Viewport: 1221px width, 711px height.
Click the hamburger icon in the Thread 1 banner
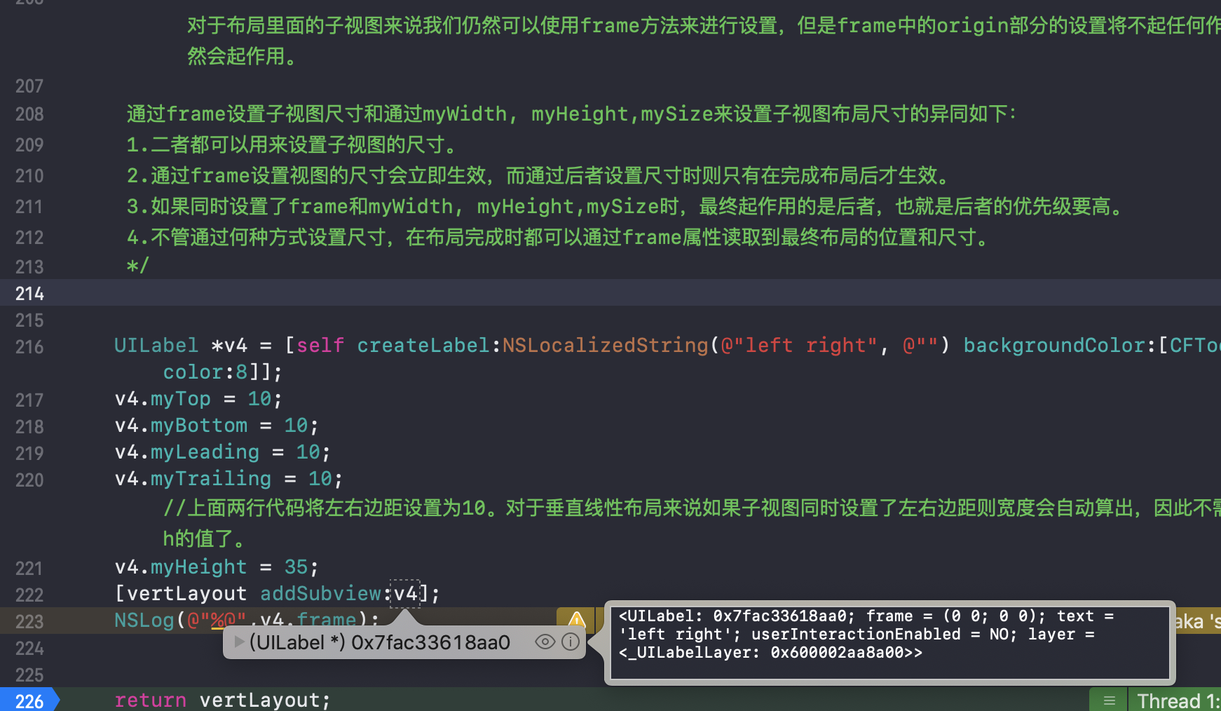tap(1108, 700)
